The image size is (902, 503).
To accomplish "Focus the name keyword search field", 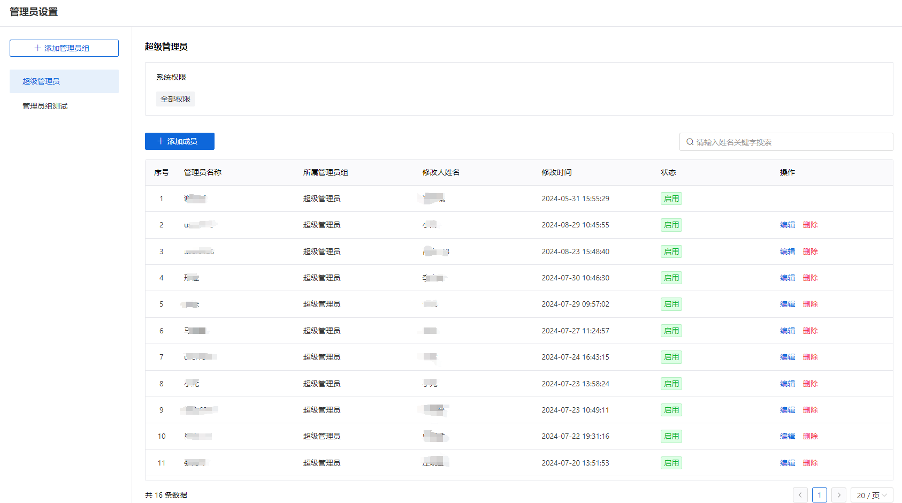I will tap(792, 142).
